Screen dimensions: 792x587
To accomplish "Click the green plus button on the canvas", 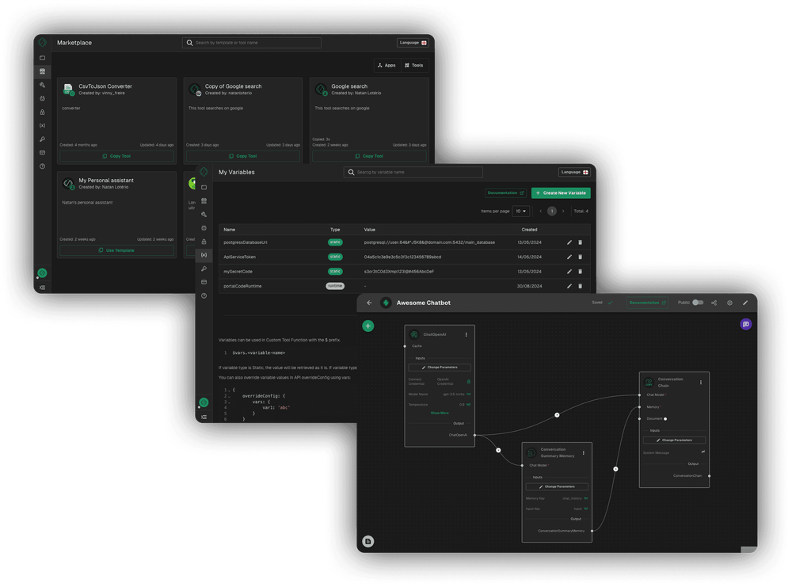I will pyautogui.click(x=367, y=326).
